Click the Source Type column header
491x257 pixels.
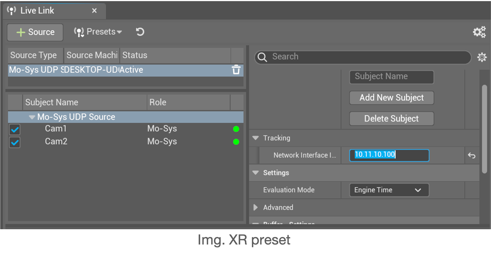(36, 55)
